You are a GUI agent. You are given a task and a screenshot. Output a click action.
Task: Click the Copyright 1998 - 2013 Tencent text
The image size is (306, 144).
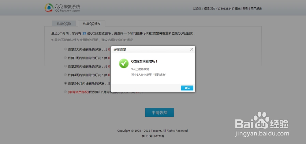(x=152, y=131)
